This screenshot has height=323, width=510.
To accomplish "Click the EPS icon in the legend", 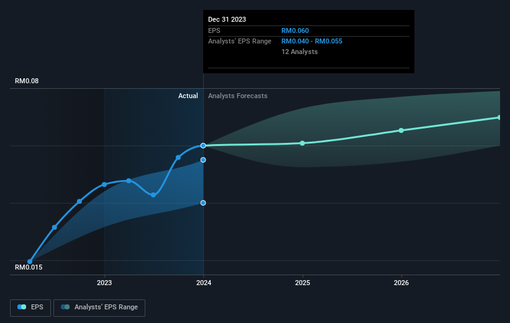I will [x=22, y=307].
